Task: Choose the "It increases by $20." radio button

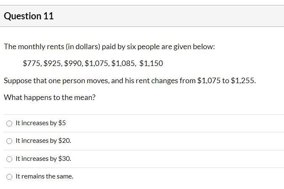Action: (9, 141)
